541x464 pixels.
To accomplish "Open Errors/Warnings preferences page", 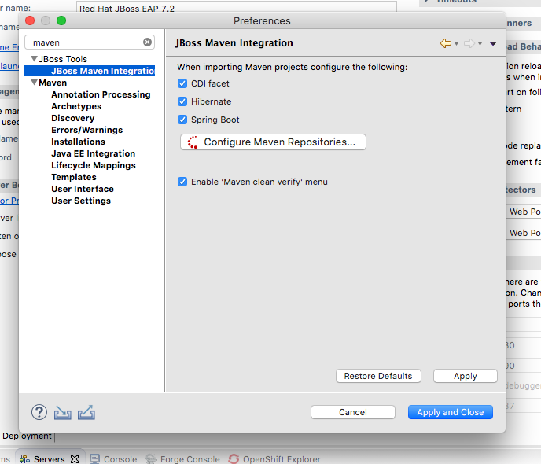I will coord(87,130).
